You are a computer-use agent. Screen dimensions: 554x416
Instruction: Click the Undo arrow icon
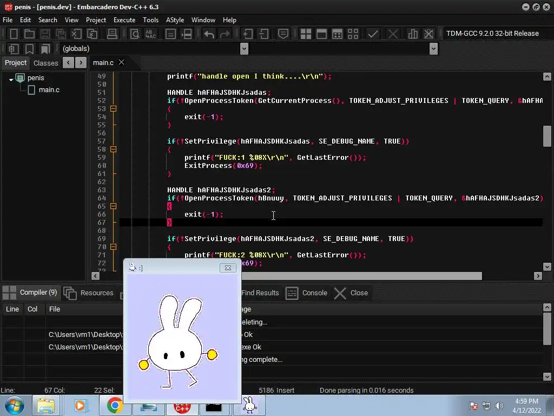coord(209,34)
